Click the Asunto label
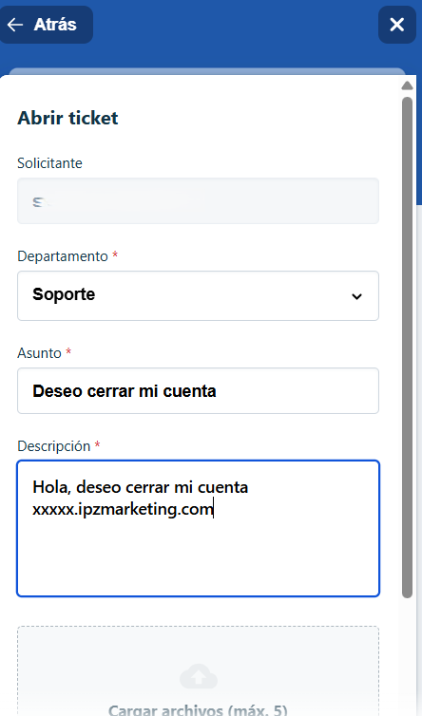 tap(39, 353)
